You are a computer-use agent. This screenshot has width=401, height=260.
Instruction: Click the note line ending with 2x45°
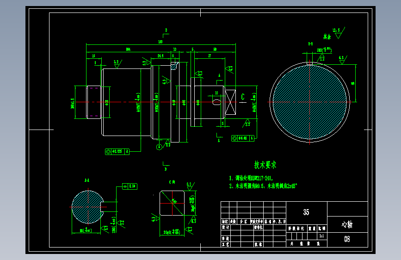(263, 186)
